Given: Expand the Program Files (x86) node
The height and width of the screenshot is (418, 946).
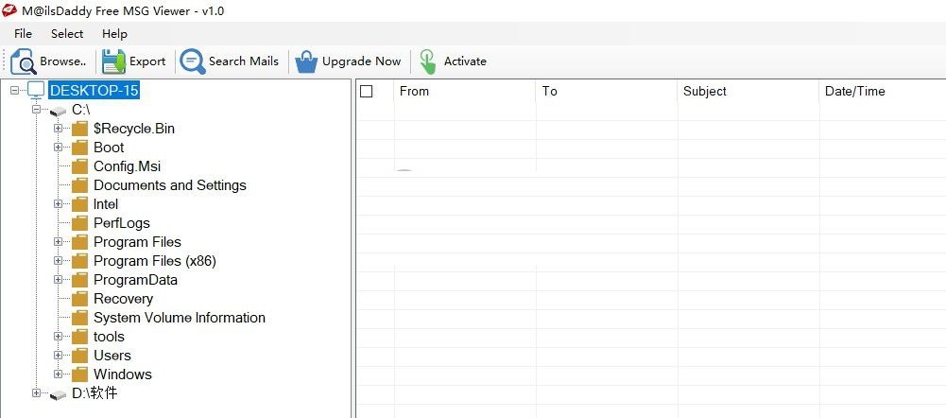Looking at the screenshot, I should pos(58,261).
